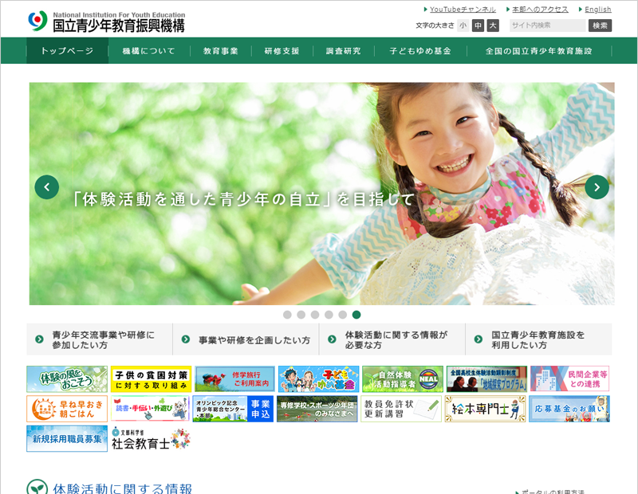Open the 新規採用職員募集 banner
This screenshot has height=494, width=638.
pos(67,439)
